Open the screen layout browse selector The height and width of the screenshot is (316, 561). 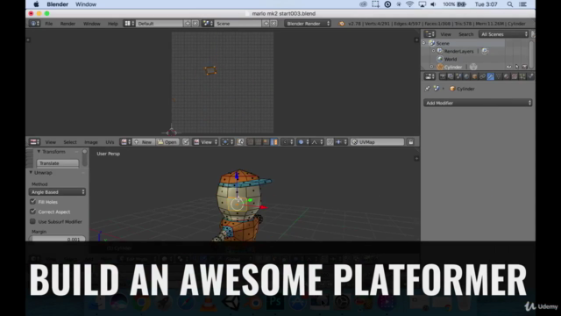(129, 24)
